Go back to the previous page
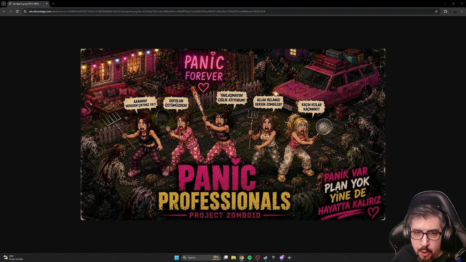This screenshot has height=262, width=466. pos(4,11)
